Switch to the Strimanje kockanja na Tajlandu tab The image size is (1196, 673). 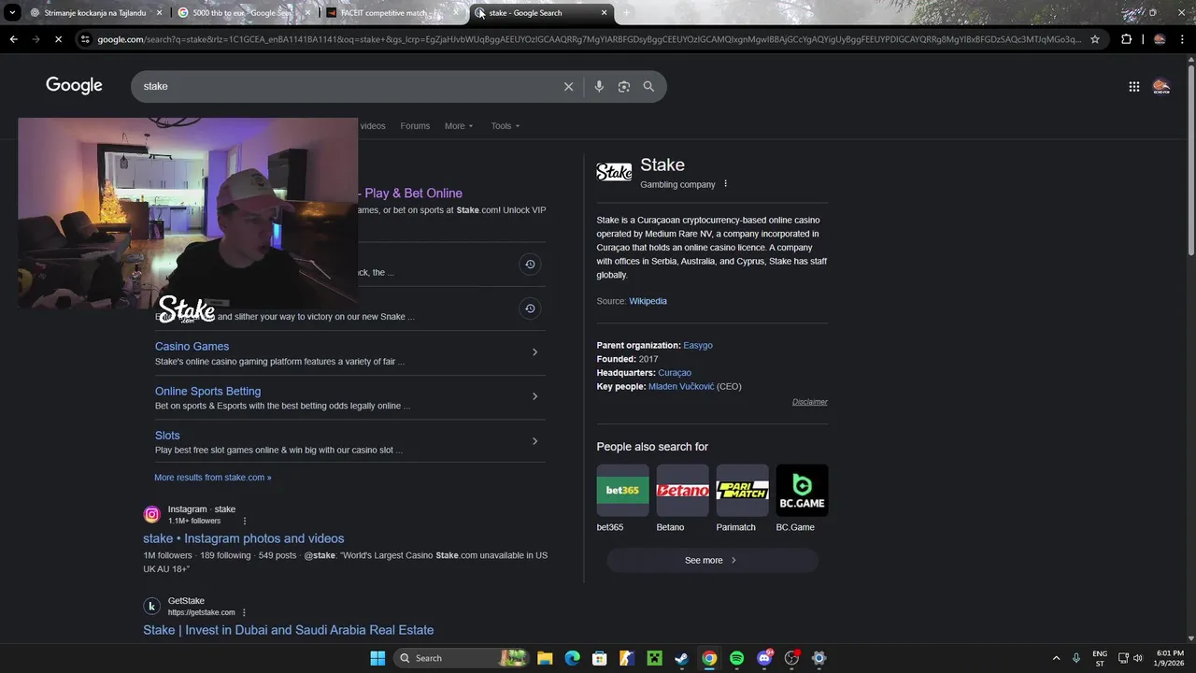[96, 13]
